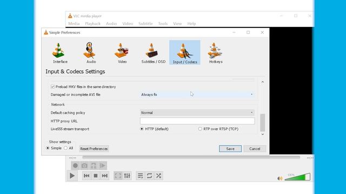Open the View menu
This screenshot has width=346, height=194.
coord(177,24)
